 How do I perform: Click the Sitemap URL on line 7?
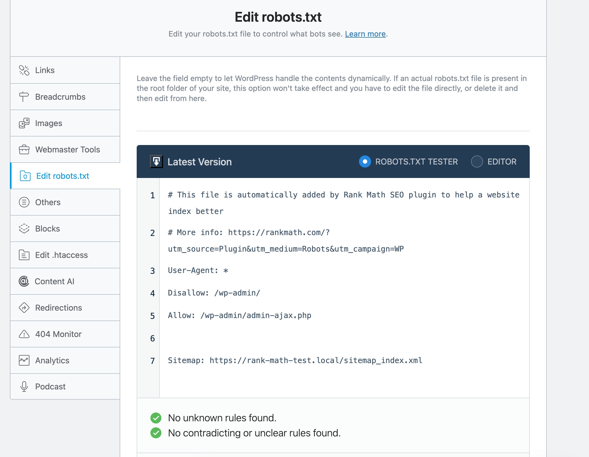(x=295, y=361)
